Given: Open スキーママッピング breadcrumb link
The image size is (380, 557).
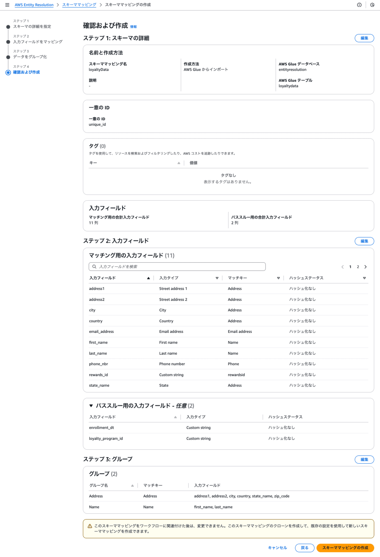Looking at the screenshot, I should pyautogui.click(x=79, y=5).
